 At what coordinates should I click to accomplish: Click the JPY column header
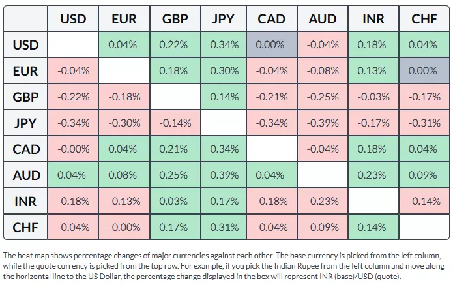coord(224,19)
